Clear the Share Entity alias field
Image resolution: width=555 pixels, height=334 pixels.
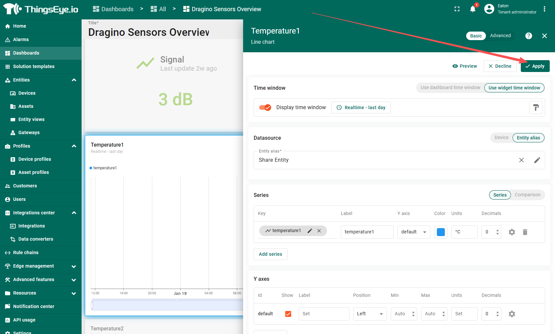tap(521, 160)
